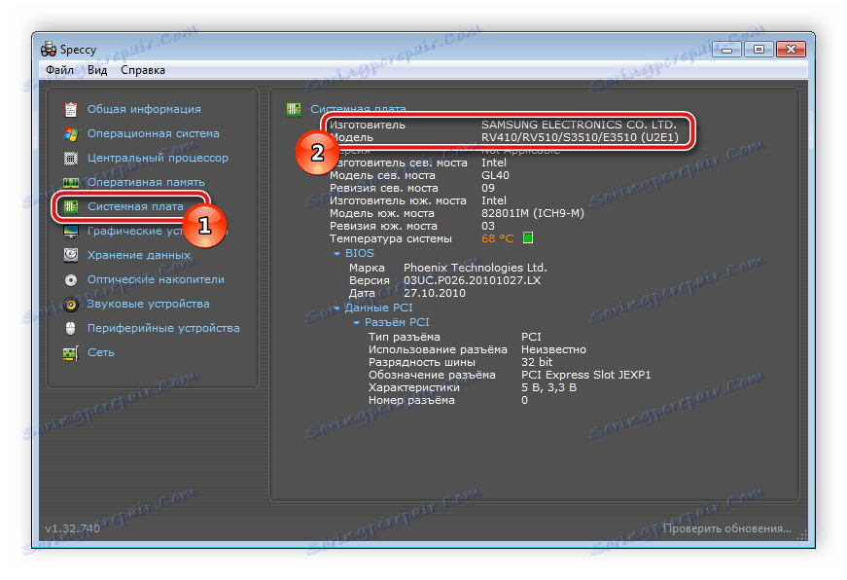847x580 pixels.
Task: Minimize the Speccy window
Action: pyautogui.click(x=727, y=50)
